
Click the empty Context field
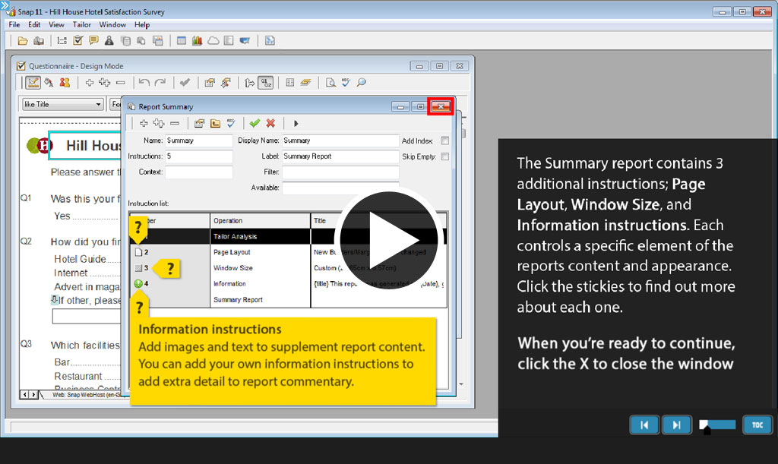tap(198, 172)
